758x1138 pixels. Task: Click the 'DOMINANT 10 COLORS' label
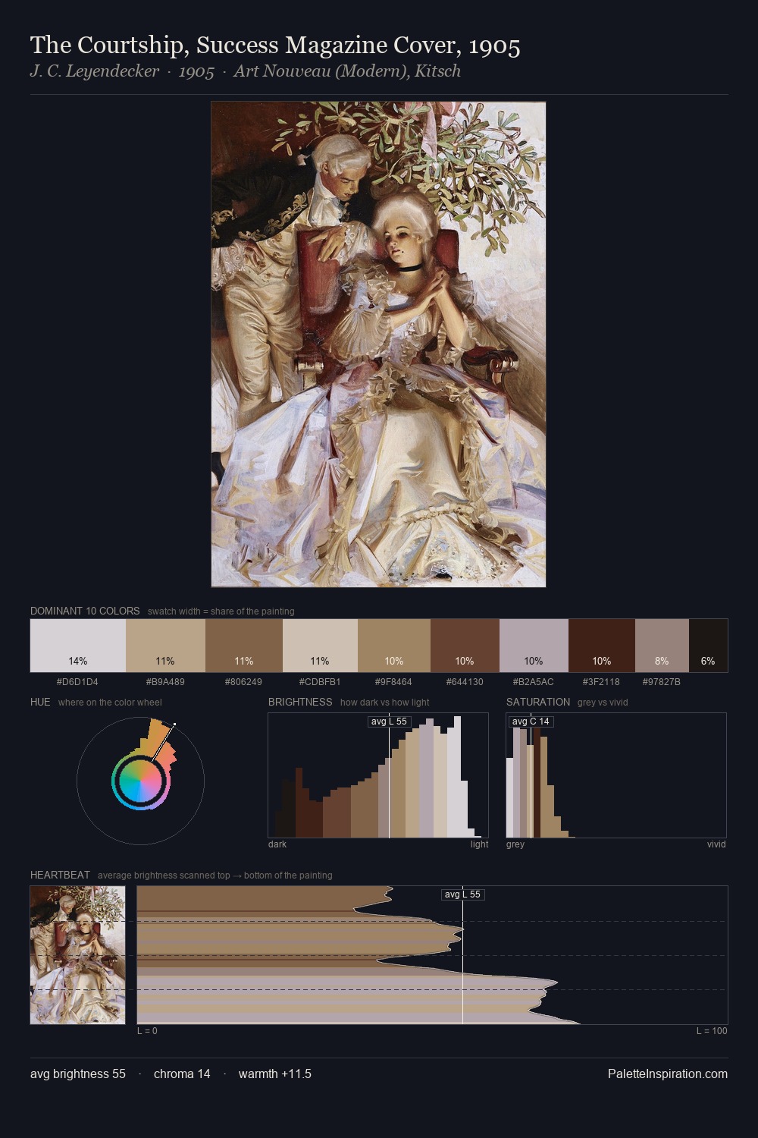[x=85, y=611]
